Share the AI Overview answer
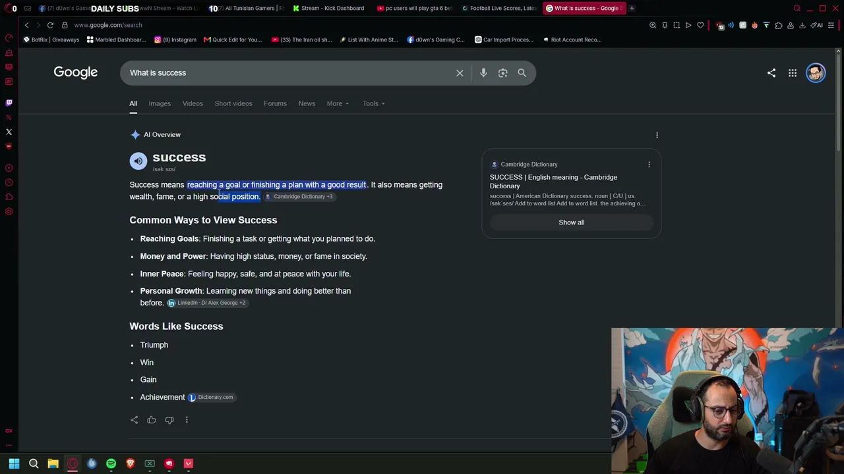Image resolution: width=844 pixels, height=474 pixels. tap(135, 420)
